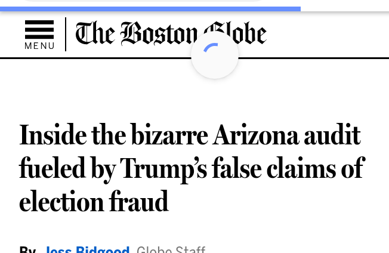Click 'Inside the bizarre Arizona audit' headline line
Viewport: 389px width, 253px height.
190,135
